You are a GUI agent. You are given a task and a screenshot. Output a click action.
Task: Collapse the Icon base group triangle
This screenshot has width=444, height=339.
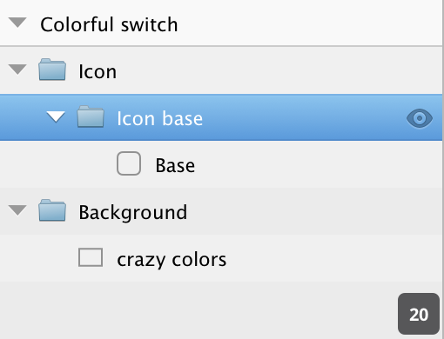pos(56,117)
